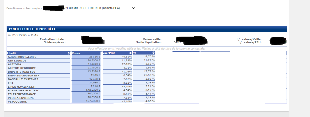Click L.PEA M.W.WAT.ETF price 25,10 €

point(96,87)
